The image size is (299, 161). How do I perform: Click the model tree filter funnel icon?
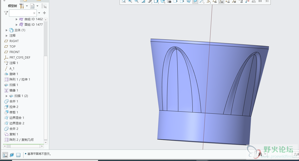coord(6,13)
